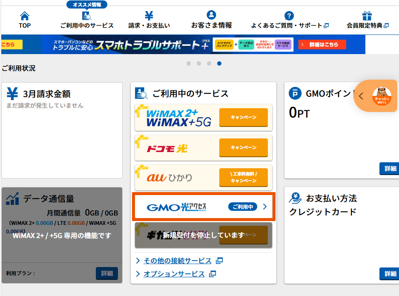Select the third carousel indicator dot
Image resolution: width=399 pixels, height=296 pixels.
pyautogui.click(x=209, y=63)
